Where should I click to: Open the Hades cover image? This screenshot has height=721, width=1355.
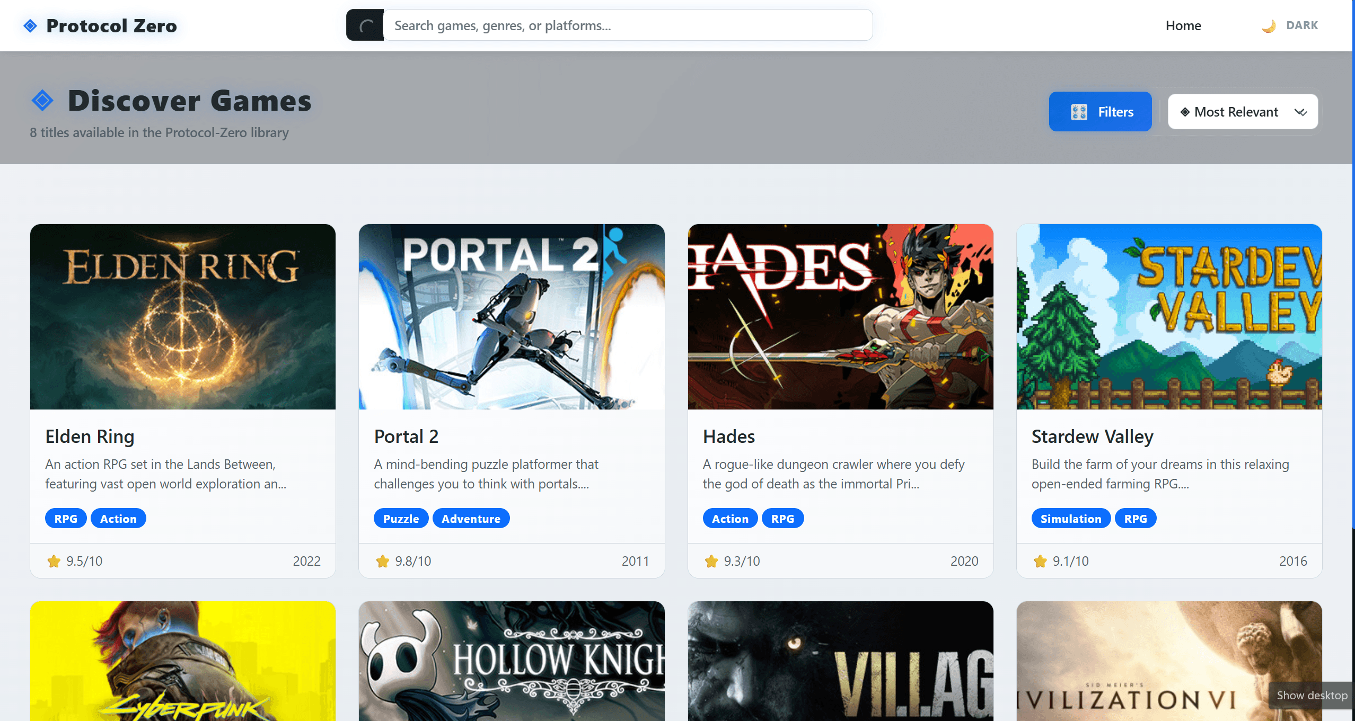click(x=840, y=316)
